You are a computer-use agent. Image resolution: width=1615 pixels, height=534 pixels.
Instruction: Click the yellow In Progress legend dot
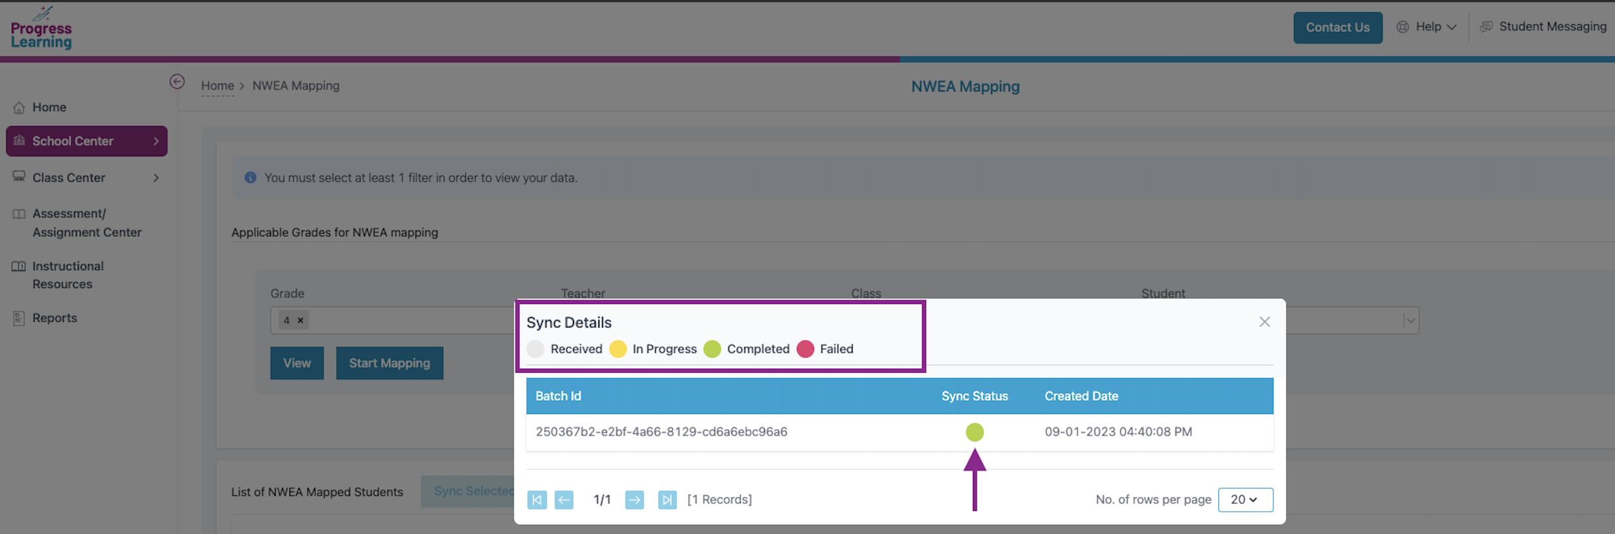tap(618, 349)
